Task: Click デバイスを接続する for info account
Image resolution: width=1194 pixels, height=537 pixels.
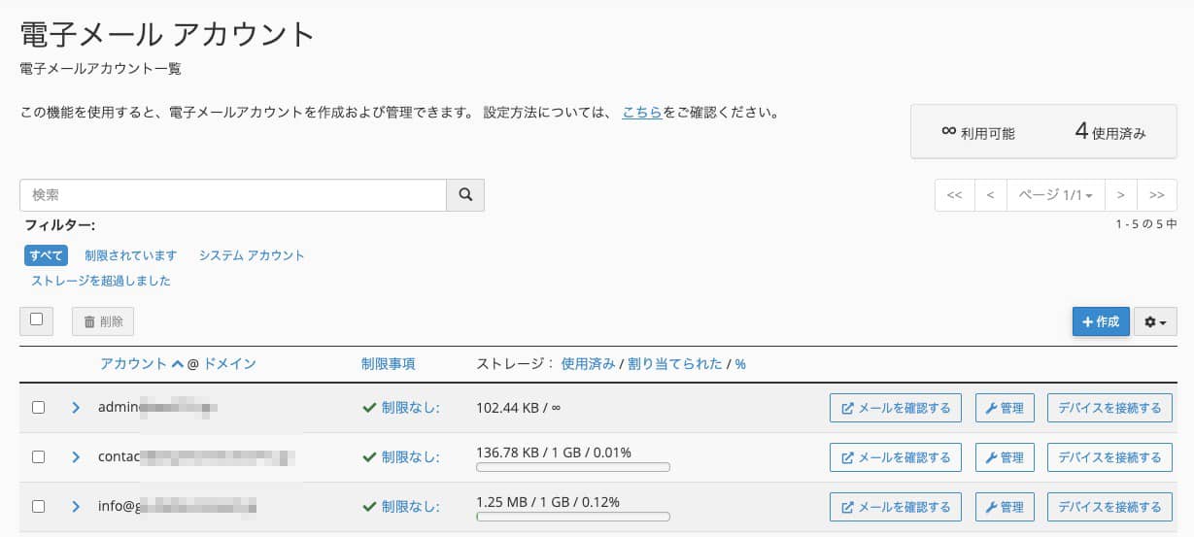Action: [1109, 506]
